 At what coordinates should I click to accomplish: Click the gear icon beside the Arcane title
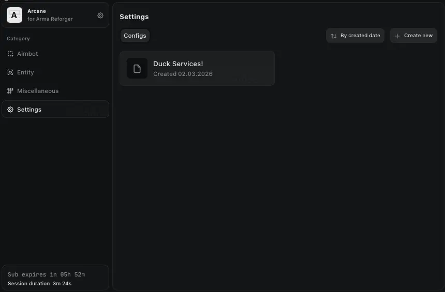100,16
